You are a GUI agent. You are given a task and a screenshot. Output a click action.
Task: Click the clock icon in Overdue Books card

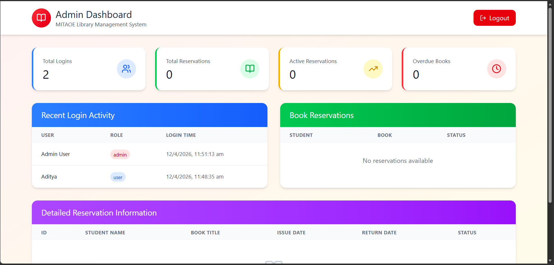pos(497,69)
